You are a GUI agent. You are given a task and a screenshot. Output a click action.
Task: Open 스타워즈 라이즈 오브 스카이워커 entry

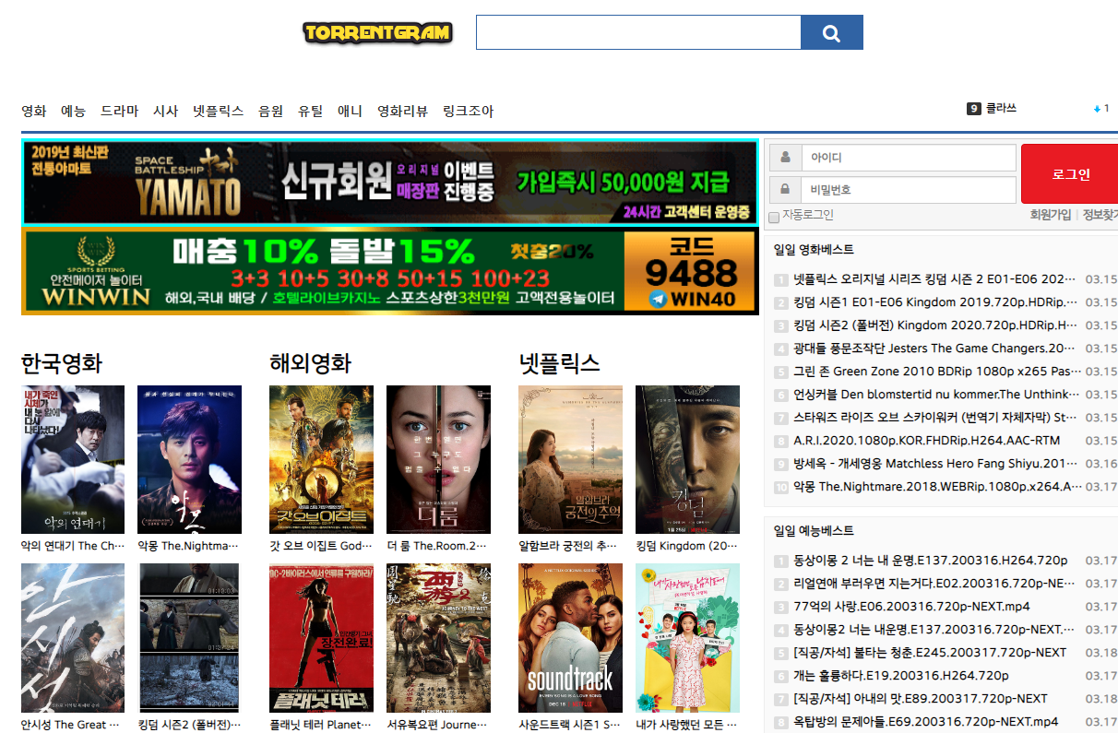coord(935,417)
